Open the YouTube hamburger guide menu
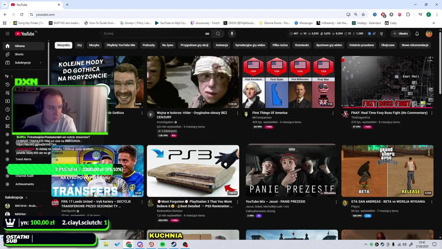This screenshot has height=249, width=442. 7,34
